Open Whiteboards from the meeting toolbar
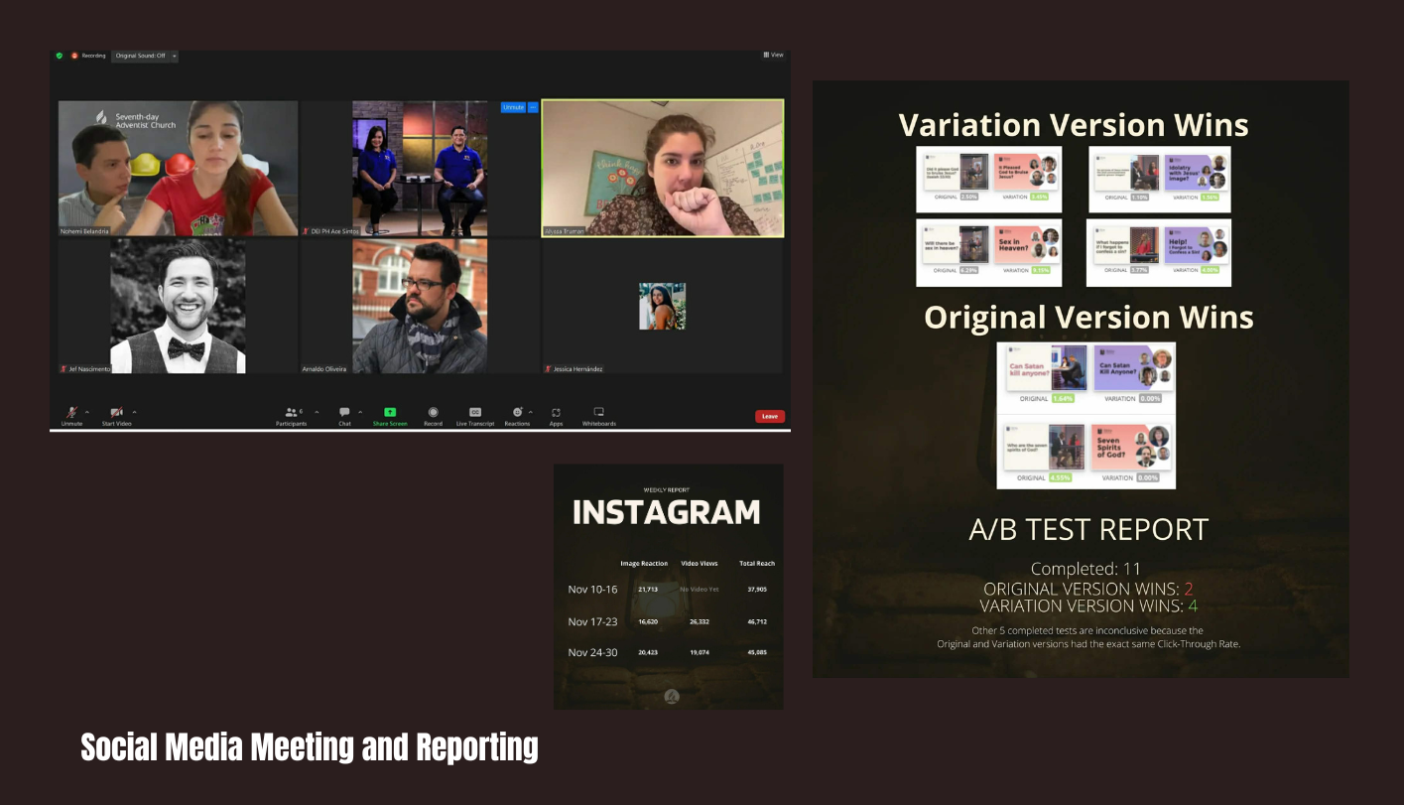 [x=598, y=412]
